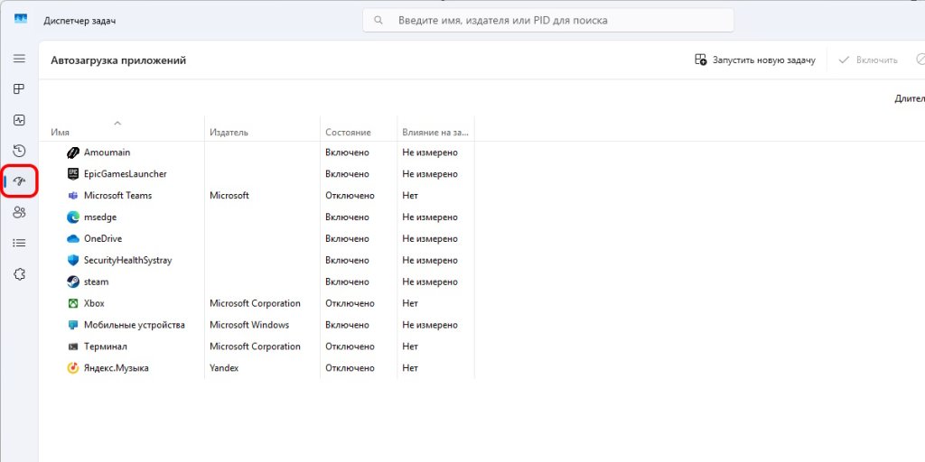Click the EpicGamesLauncher icon in list
This screenshot has height=462, width=925.
tap(73, 174)
